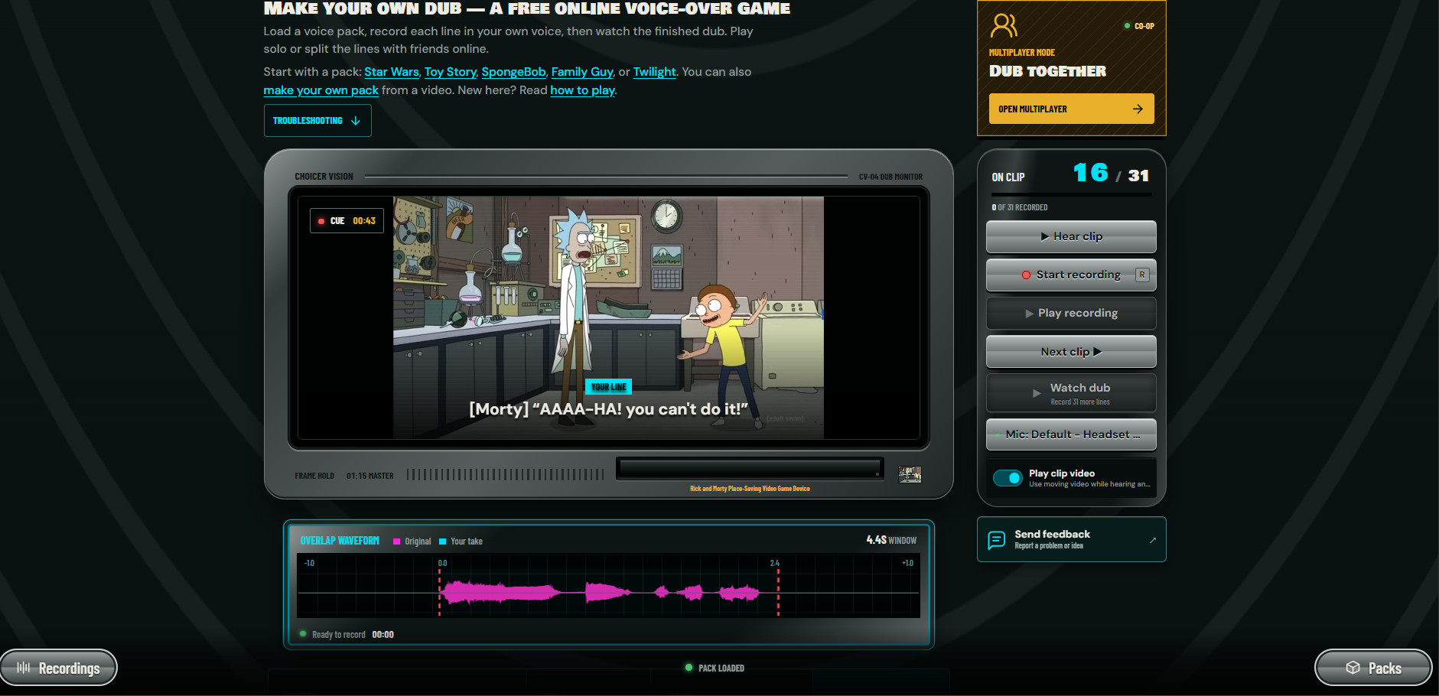Viewport: 1439px width, 696px height.
Task: Click the Watch dub button
Action: coord(1071,393)
